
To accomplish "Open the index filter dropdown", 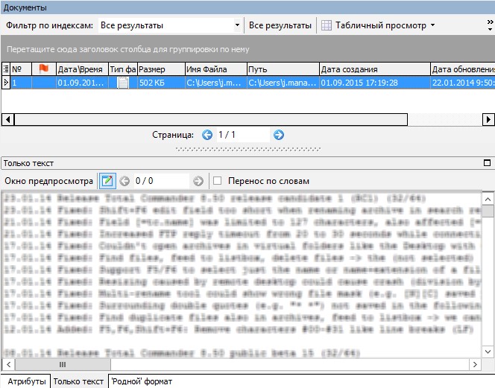I will pos(237,25).
